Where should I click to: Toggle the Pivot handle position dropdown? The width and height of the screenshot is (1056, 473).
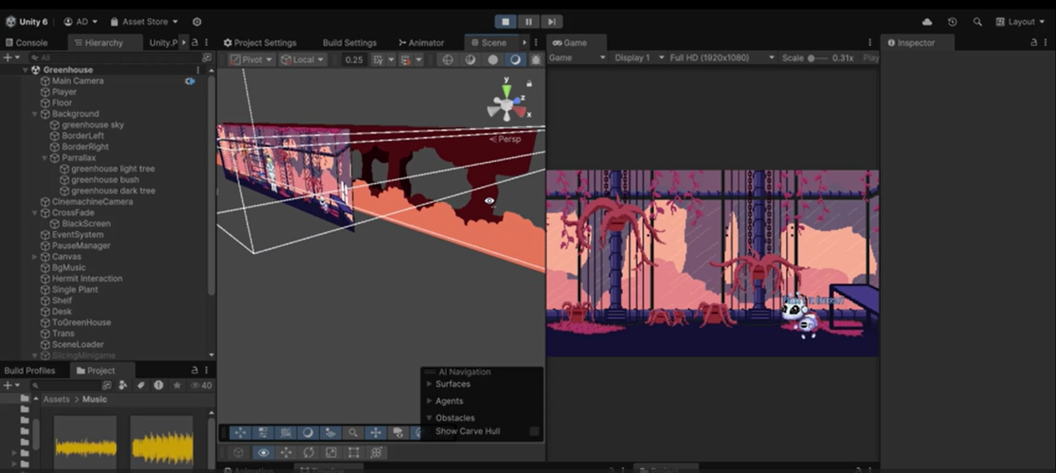(x=251, y=59)
